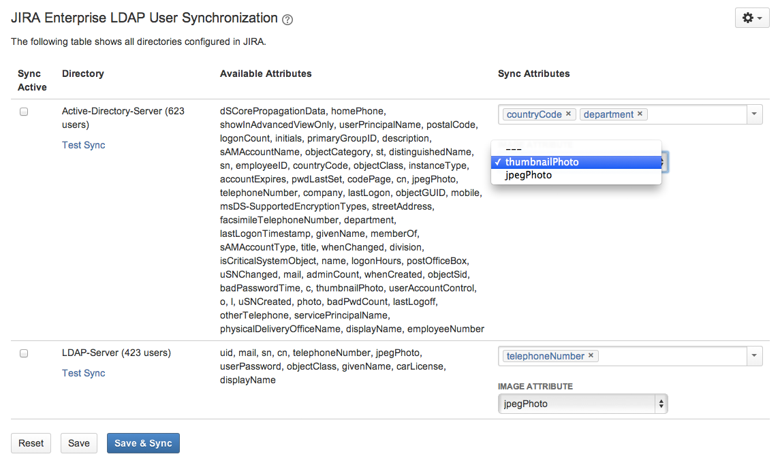Click the Active-Directory-Server (623 users) text
Viewport: 780px width, 467px height.
tap(123, 118)
